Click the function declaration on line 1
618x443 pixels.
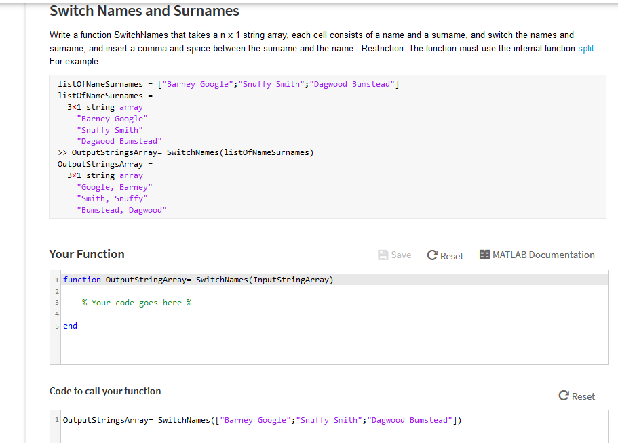click(170, 279)
